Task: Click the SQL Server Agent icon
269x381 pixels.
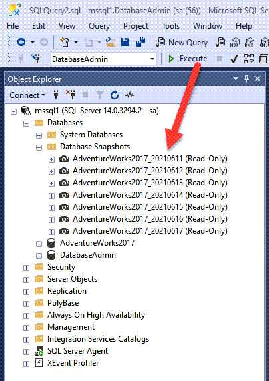Action: 39,351
